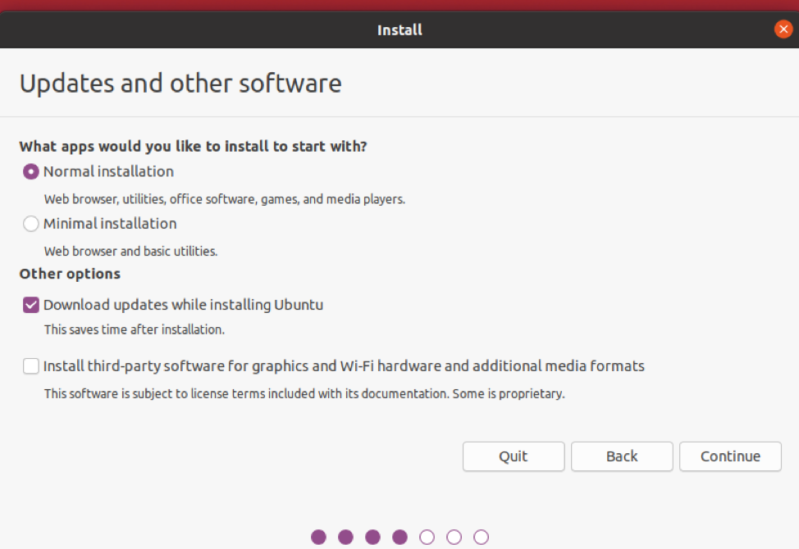Choose the Minimal installation radio button
The width and height of the screenshot is (799, 549).
(x=31, y=224)
